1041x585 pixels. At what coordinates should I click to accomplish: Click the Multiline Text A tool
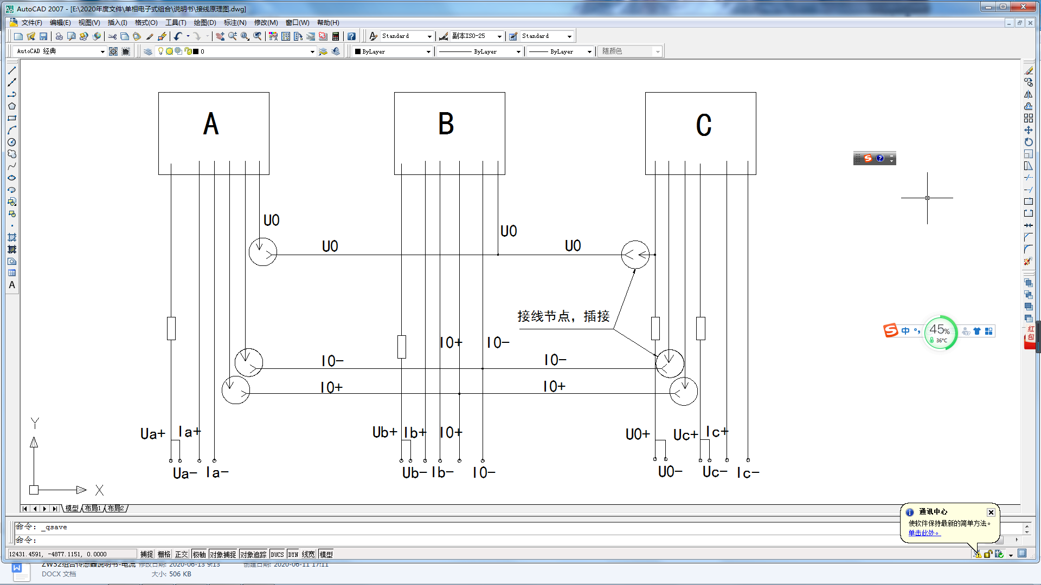point(12,285)
